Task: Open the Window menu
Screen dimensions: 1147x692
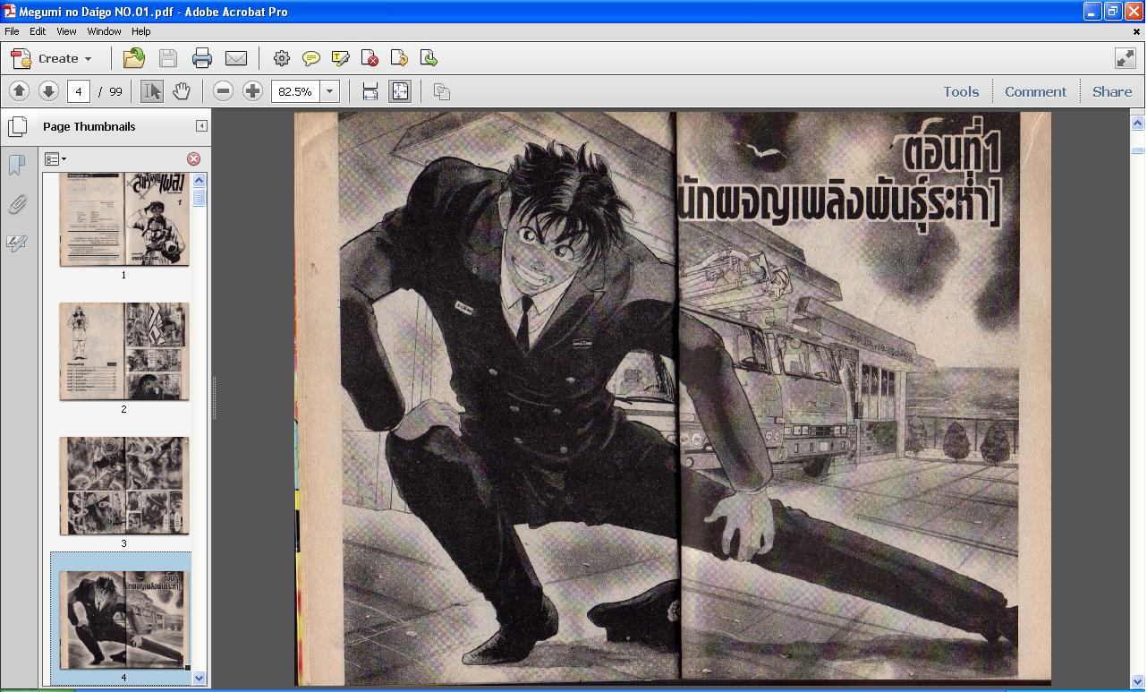Action: 104,31
